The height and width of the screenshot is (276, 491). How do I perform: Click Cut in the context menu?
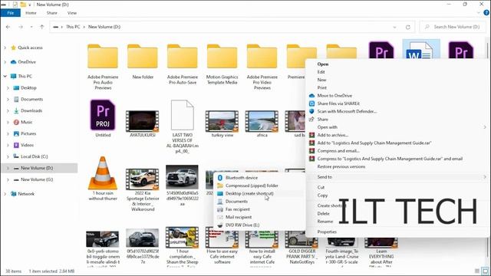click(x=321, y=187)
